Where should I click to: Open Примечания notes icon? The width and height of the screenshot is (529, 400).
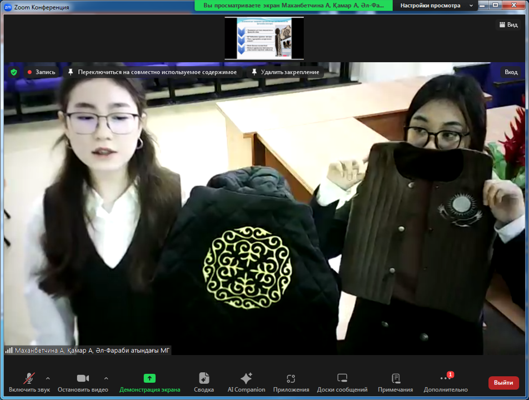click(x=395, y=379)
